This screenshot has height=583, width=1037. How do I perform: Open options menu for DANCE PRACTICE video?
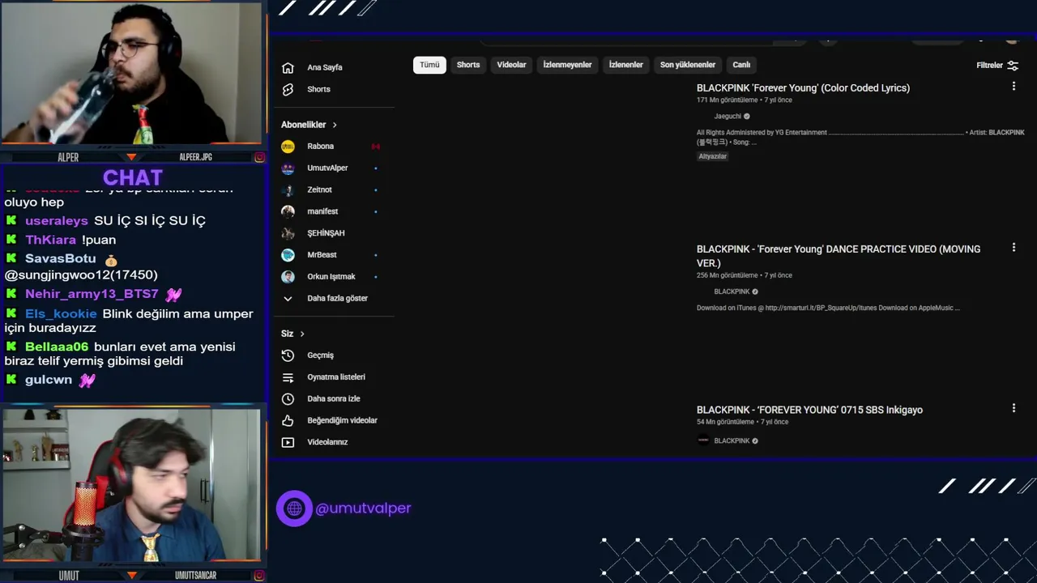click(x=1014, y=248)
